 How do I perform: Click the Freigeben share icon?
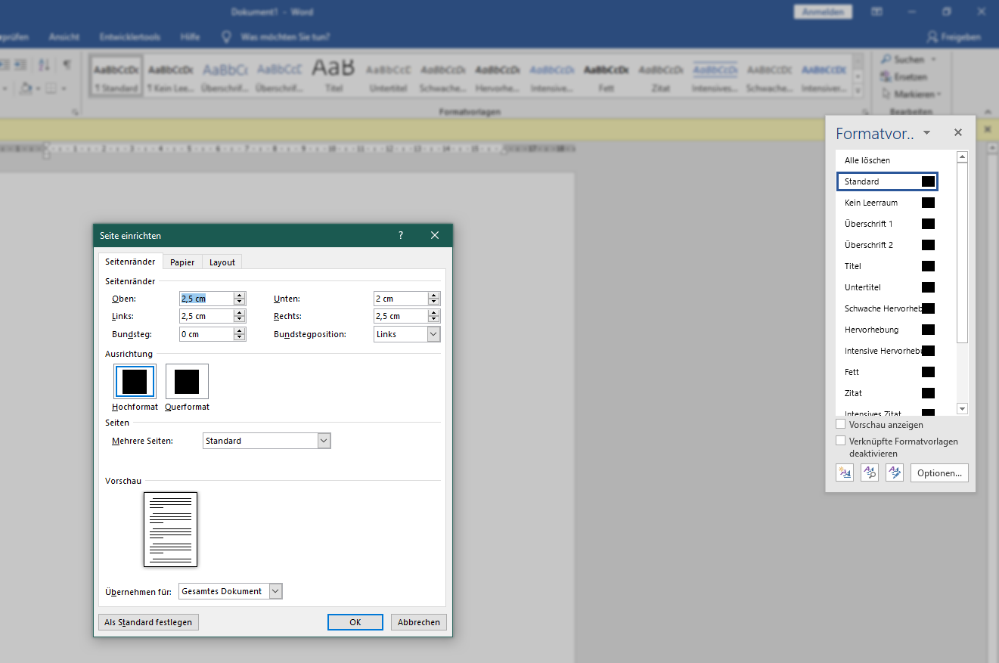[932, 36]
